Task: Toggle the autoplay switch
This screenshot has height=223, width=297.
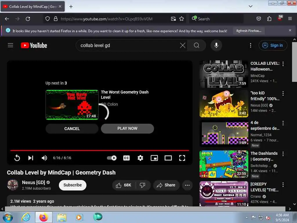Action: (112, 158)
